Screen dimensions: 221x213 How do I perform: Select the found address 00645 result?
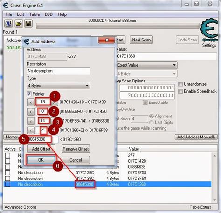coord(14,48)
